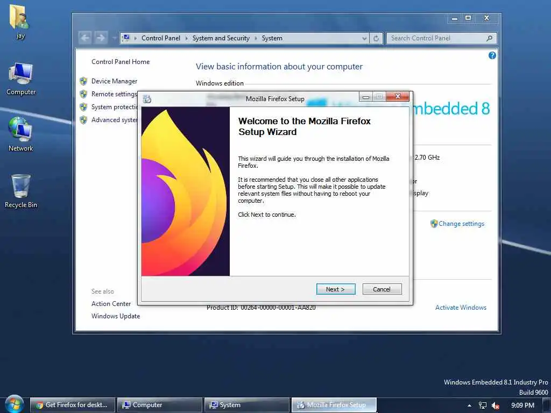Viewport: 551px width, 413px height.
Task: Select System breadcrumb item
Action: 272,38
